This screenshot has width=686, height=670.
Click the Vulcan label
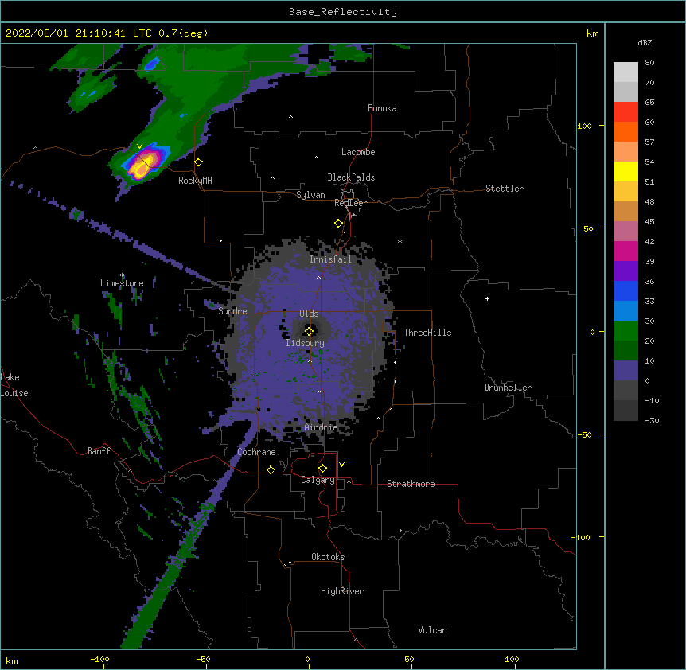432,630
